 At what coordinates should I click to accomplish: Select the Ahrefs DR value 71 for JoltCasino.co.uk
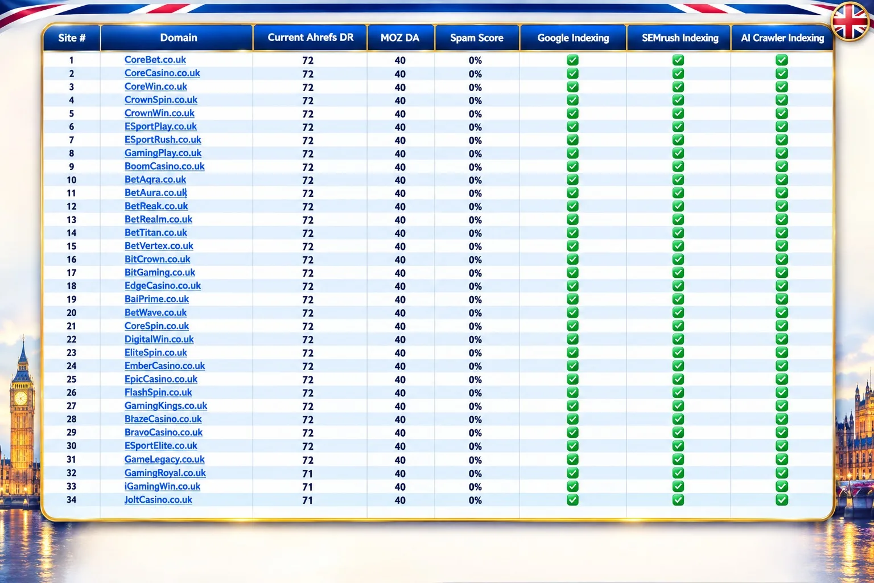click(308, 500)
